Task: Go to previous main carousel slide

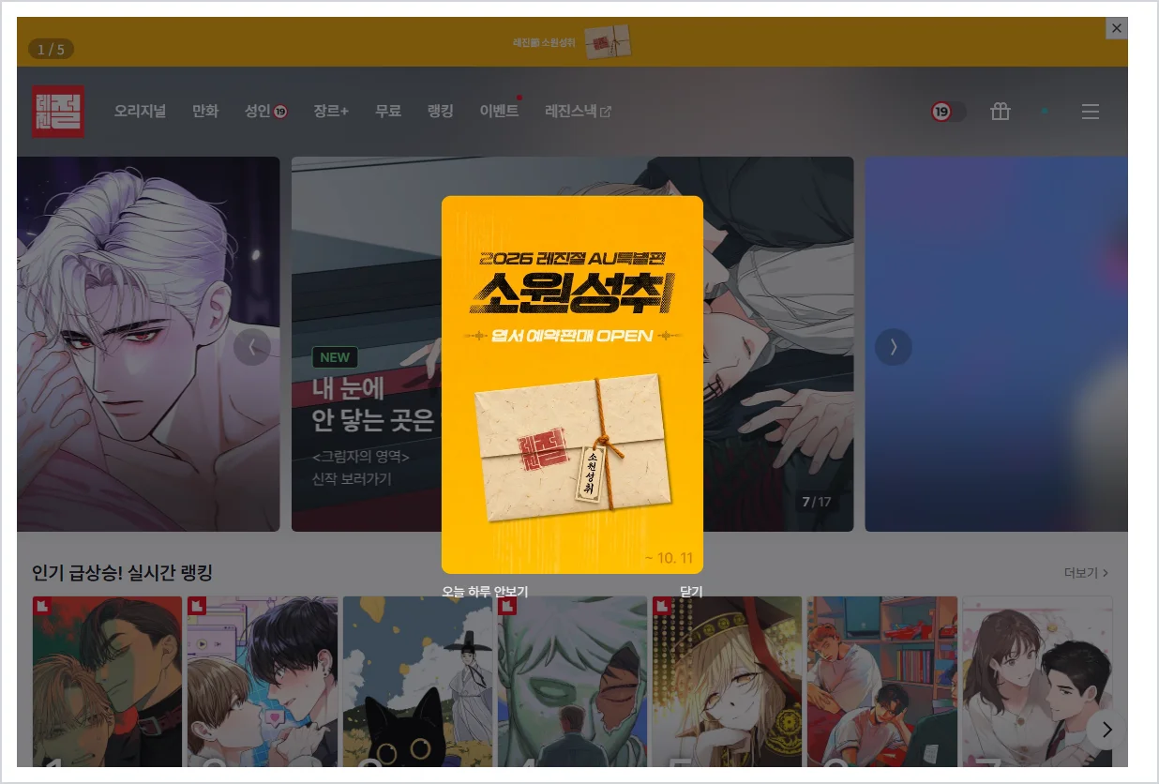Action: [252, 347]
